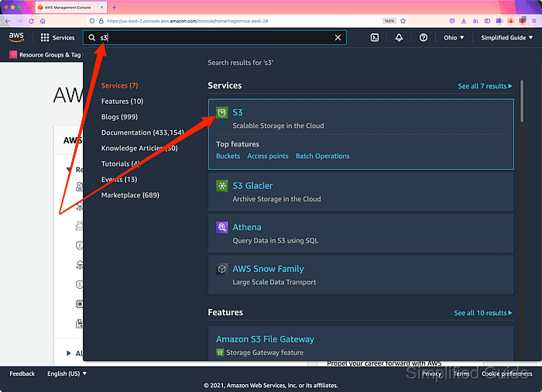The height and width of the screenshot is (392, 542).
Task: Click the 150% zoom indicator
Action: click(x=389, y=21)
